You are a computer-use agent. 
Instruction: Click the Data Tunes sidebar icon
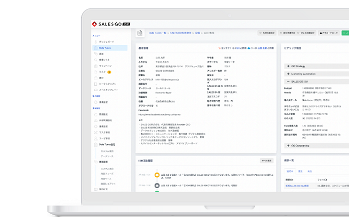(x=96, y=48)
